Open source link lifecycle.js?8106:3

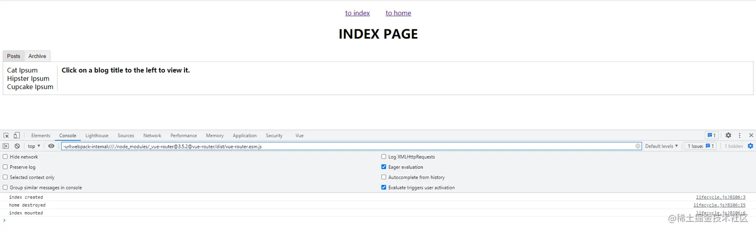tap(720, 197)
